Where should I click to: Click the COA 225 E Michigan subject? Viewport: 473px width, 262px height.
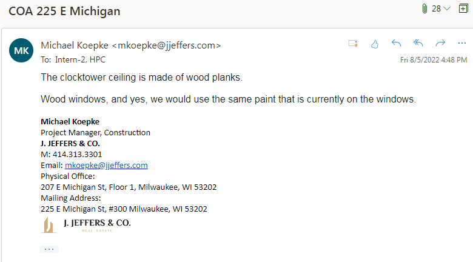pyautogui.click(x=64, y=12)
